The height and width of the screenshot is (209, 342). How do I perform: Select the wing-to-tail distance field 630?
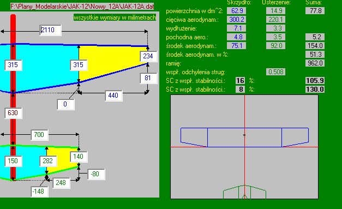(13, 113)
